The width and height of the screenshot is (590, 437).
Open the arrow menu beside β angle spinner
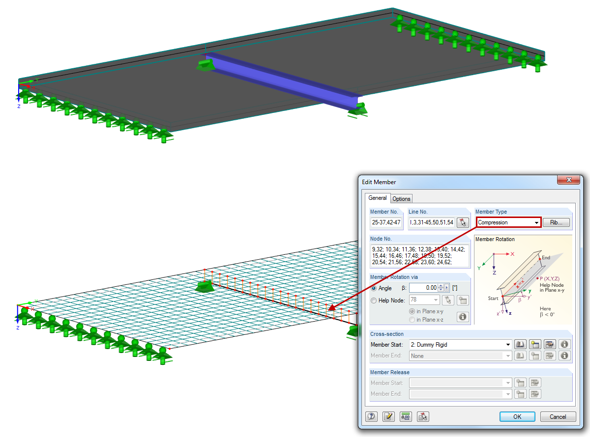coord(447,288)
